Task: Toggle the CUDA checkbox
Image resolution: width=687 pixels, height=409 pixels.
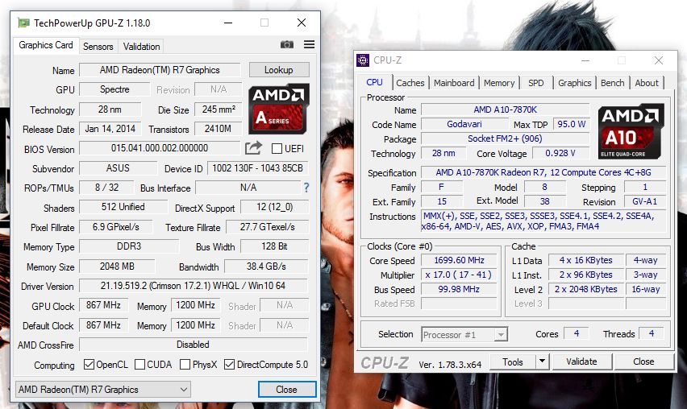Action: coord(139,365)
